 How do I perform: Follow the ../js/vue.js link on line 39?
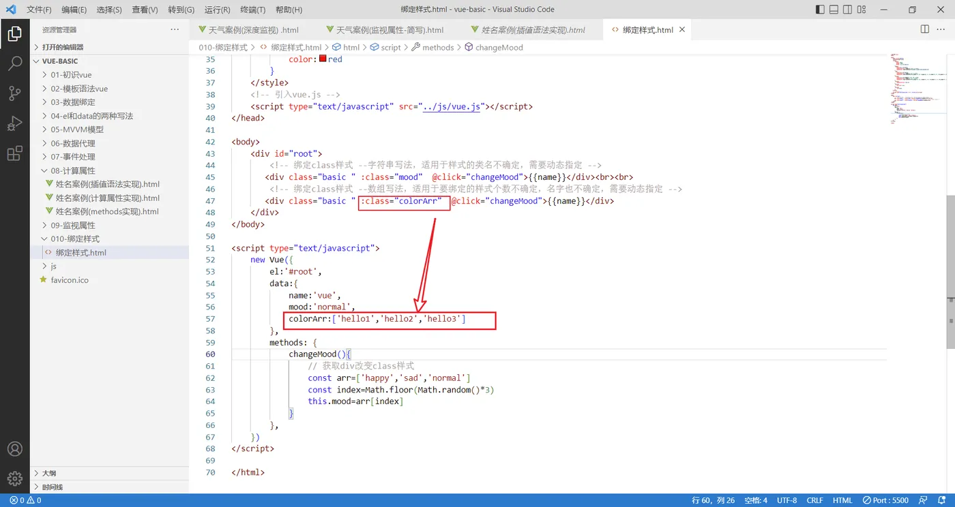click(x=453, y=106)
